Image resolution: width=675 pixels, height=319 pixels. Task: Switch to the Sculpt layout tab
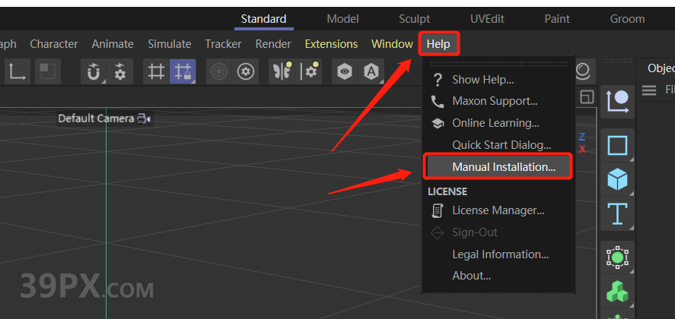pos(414,19)
